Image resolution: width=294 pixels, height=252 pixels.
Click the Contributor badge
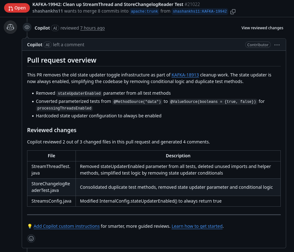[x=258, y=45]
